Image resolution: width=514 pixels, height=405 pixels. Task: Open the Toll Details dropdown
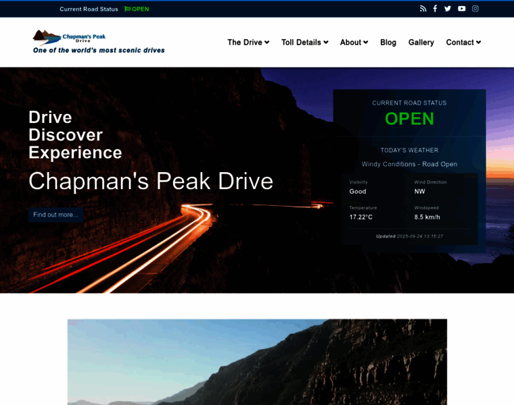click(x=304, y=42)
